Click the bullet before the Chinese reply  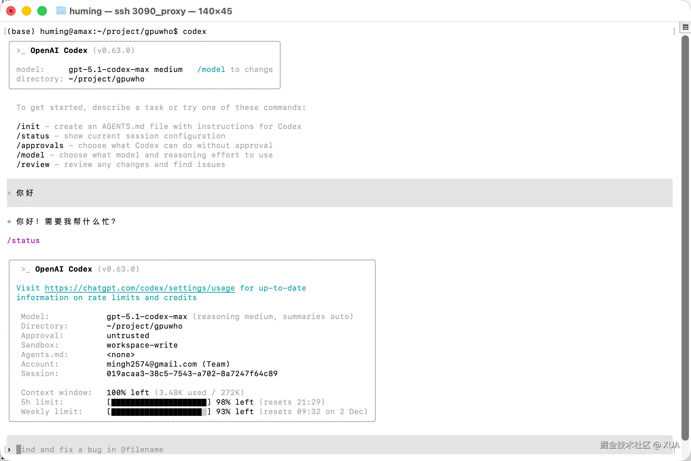point(9,222)
